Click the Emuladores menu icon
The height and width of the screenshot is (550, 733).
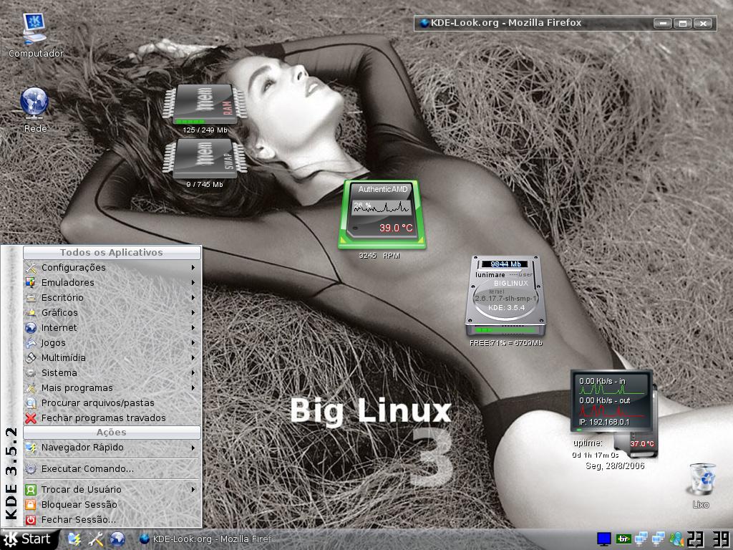coord(31,282)
